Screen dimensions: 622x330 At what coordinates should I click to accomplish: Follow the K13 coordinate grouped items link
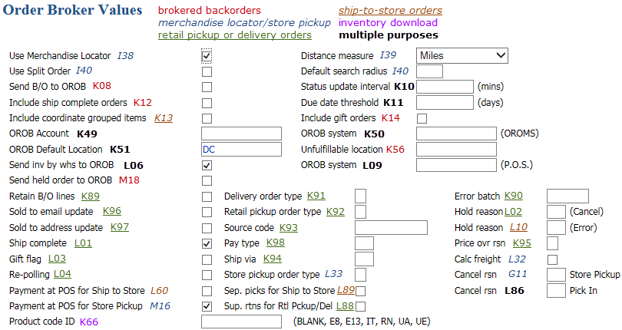tap(164, 118)
